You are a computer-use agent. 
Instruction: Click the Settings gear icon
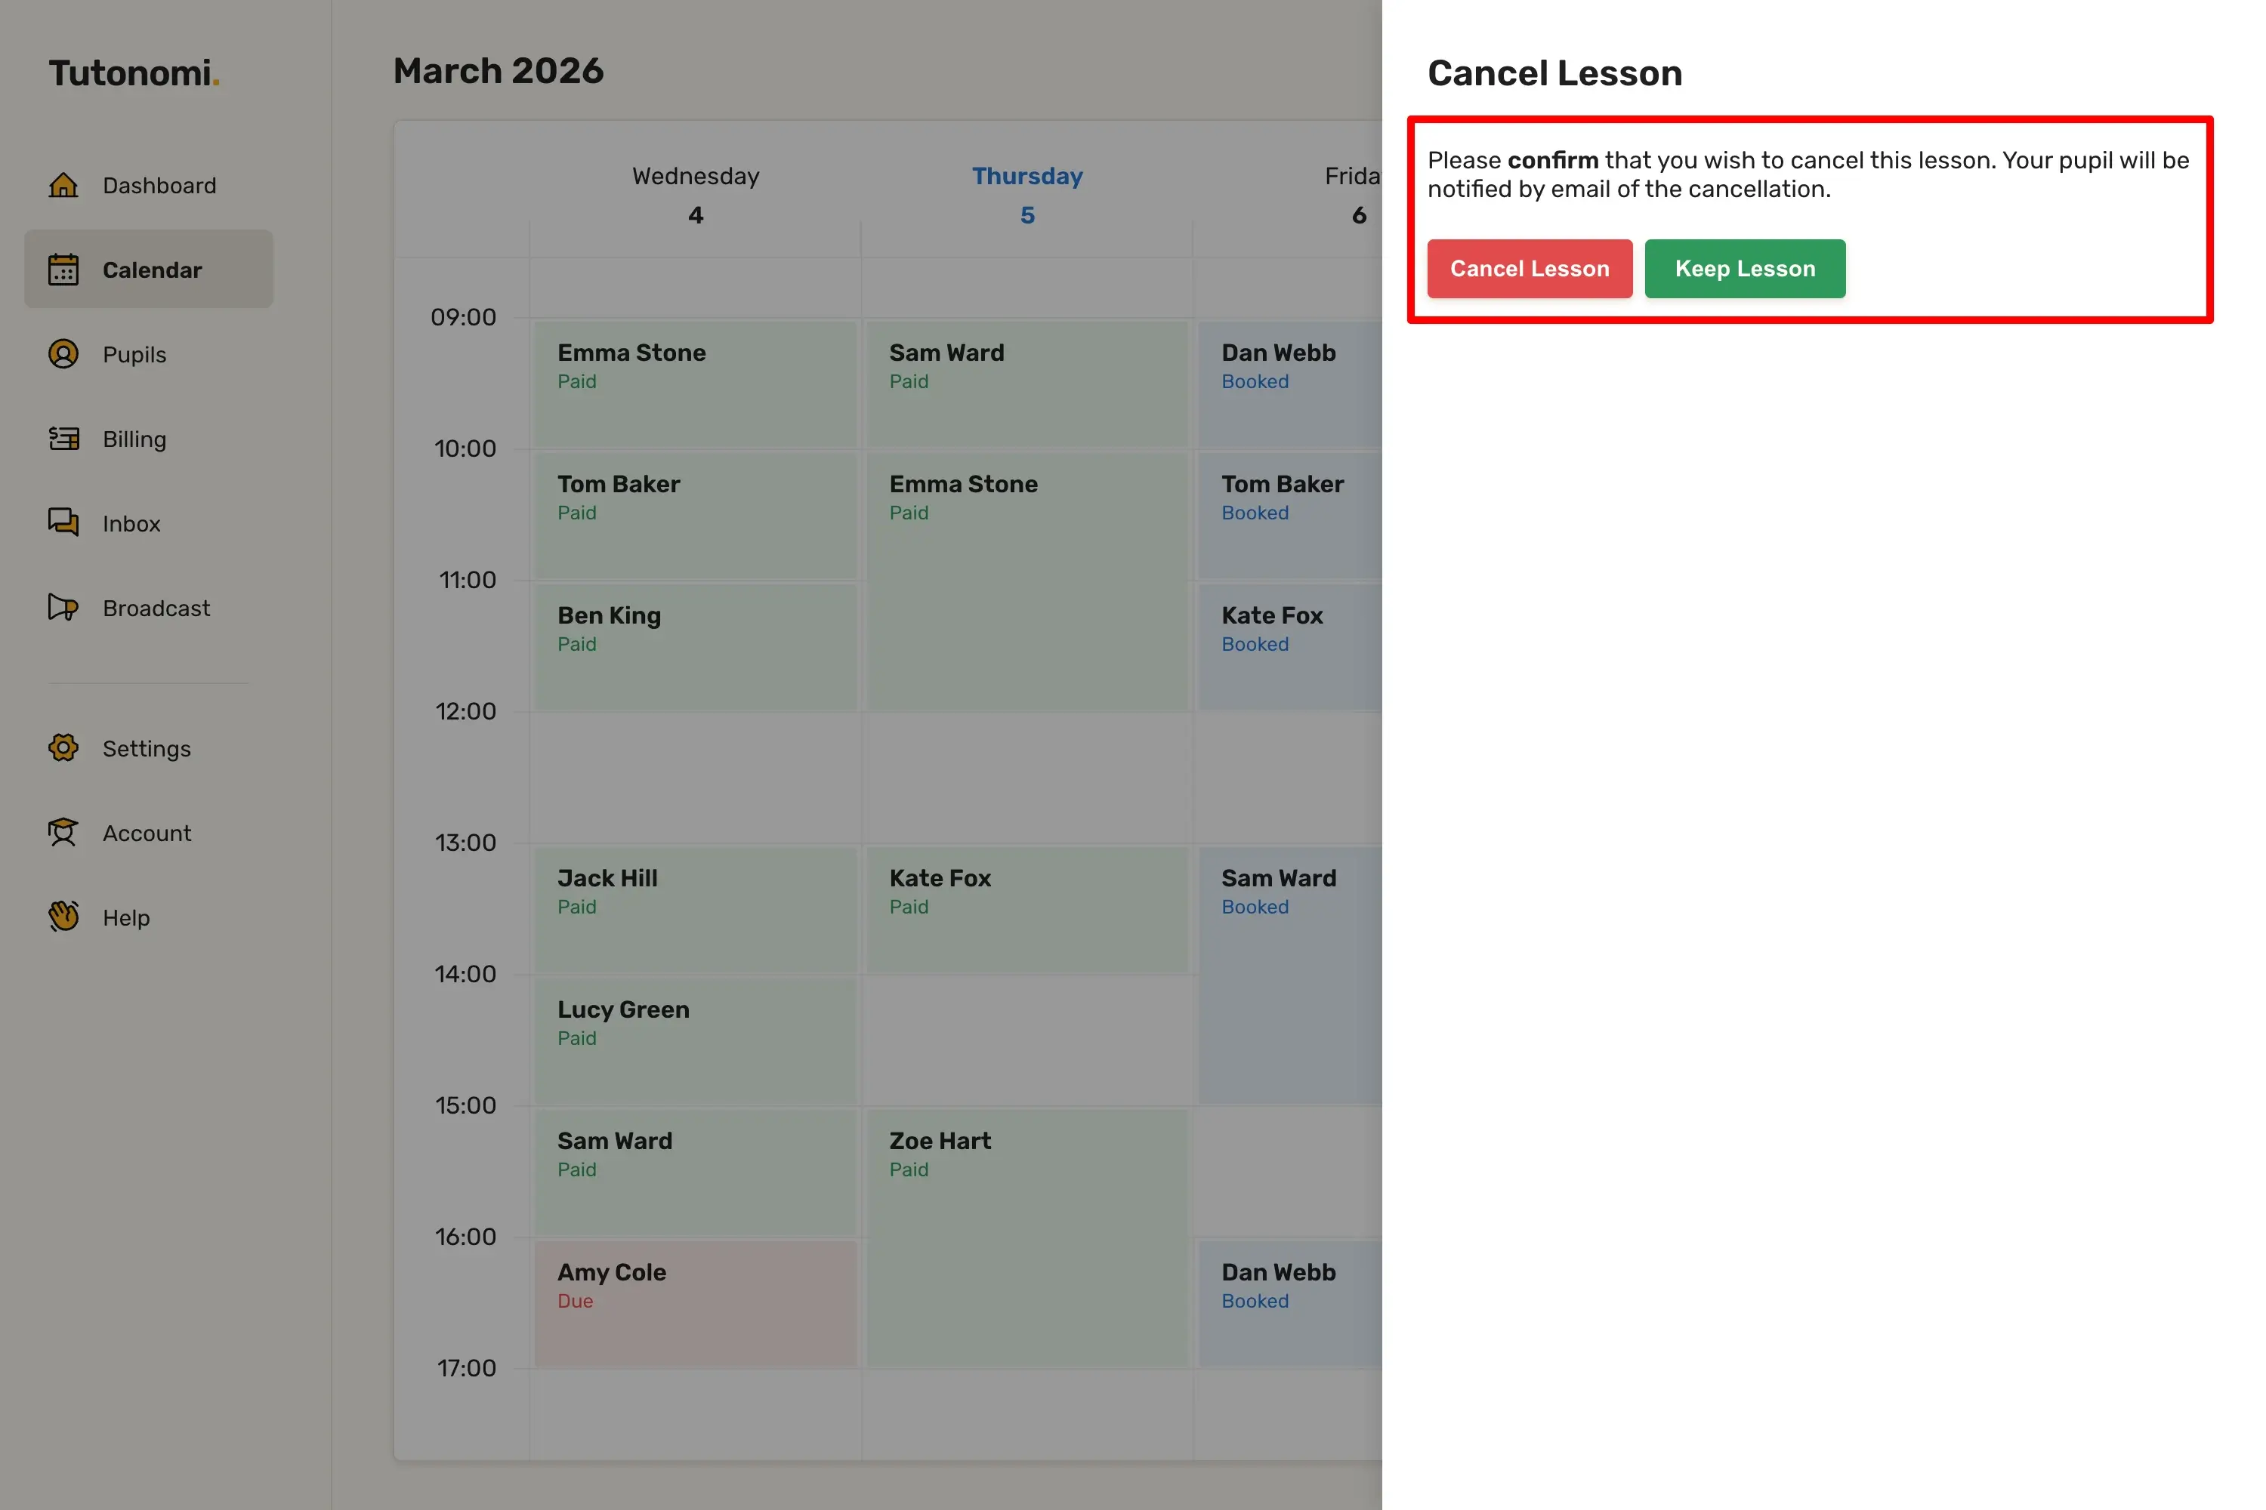[63, 748]
